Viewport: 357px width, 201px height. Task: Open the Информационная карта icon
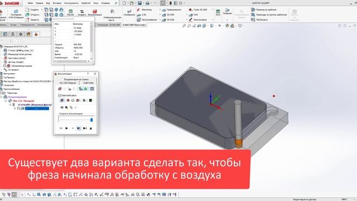click(112, 15)
